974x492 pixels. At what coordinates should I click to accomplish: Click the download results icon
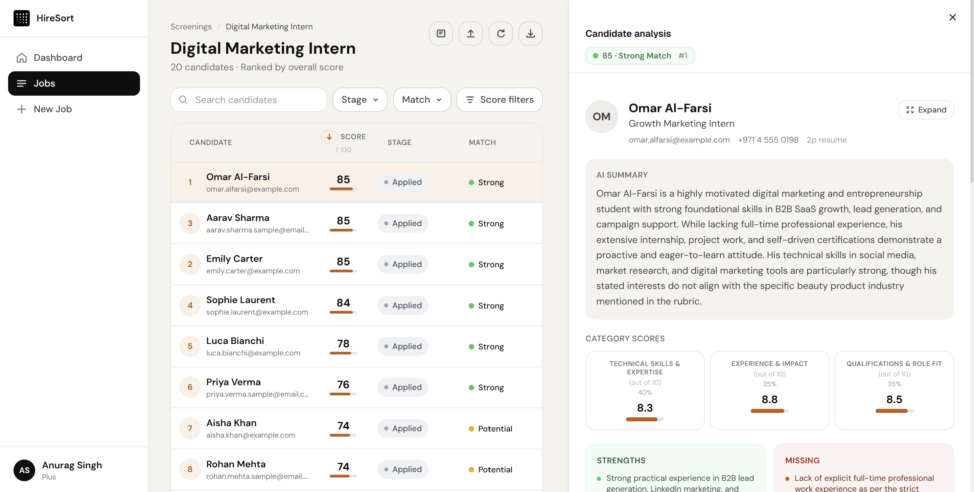[x=531, y=34]
